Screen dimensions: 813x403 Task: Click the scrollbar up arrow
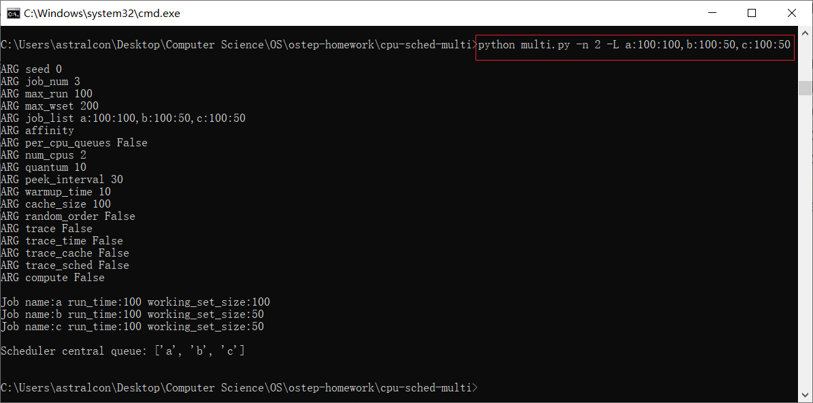[806, 32]
